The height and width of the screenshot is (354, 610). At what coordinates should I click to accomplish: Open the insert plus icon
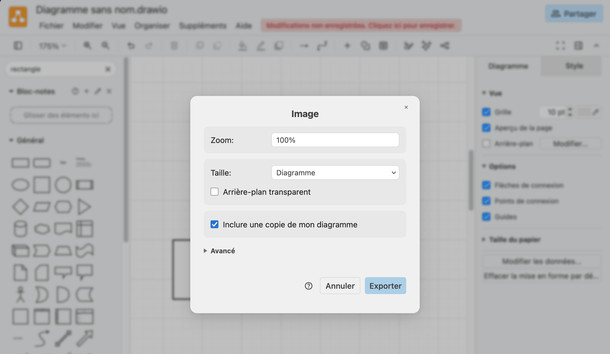point(347,46)
